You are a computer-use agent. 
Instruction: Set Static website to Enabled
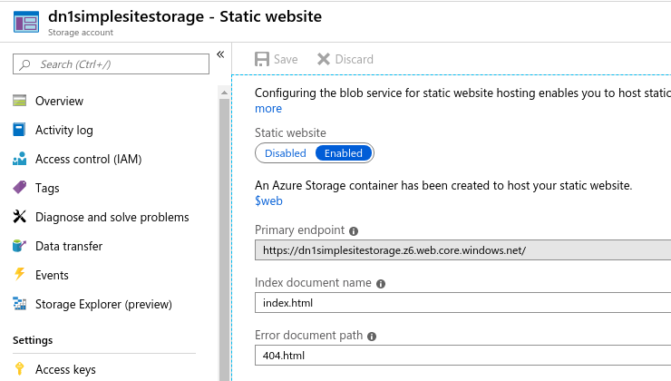(x=344, y=153)
